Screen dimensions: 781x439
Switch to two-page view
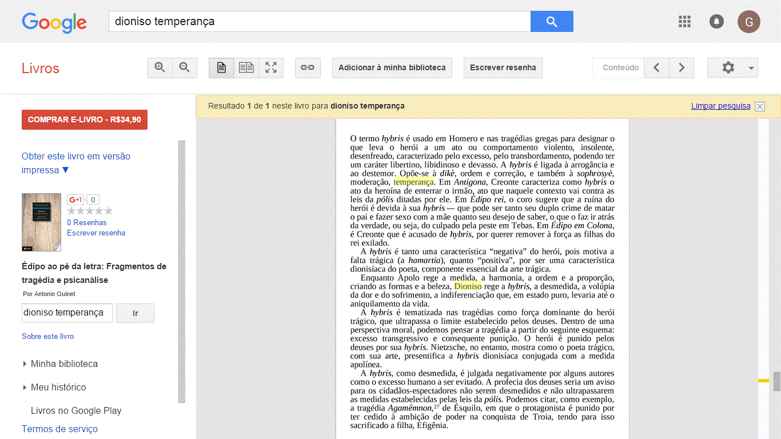coord(246,67)
